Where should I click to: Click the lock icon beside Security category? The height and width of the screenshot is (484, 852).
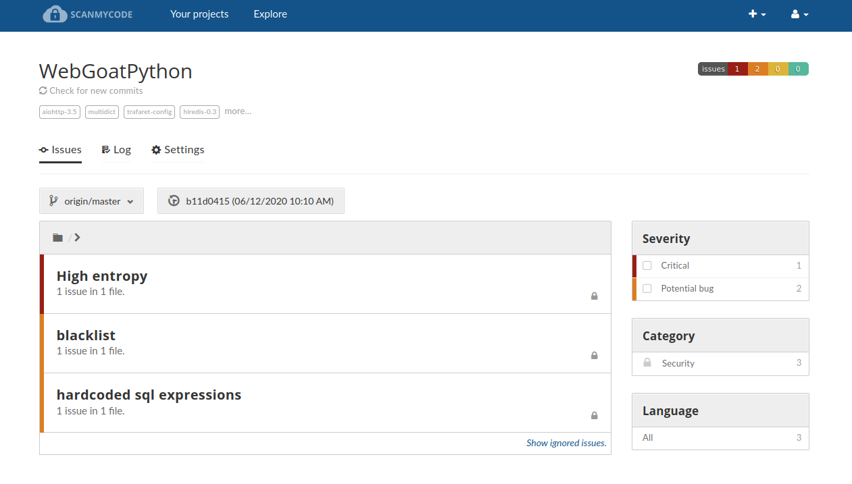647,362
